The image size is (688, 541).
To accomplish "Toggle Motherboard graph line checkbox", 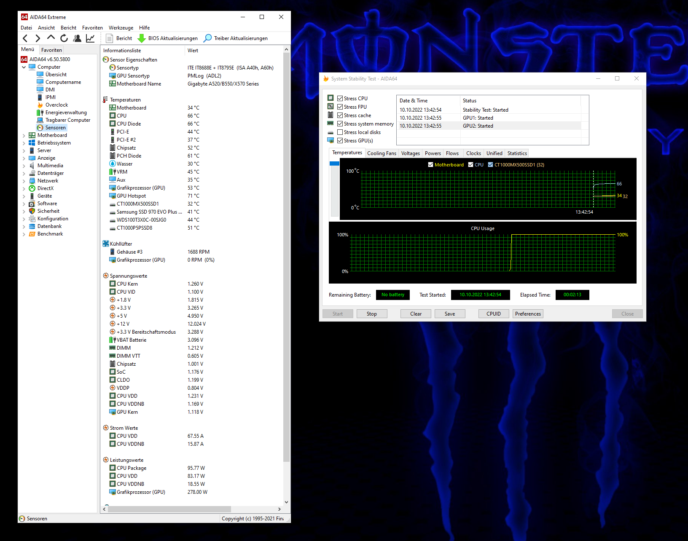I will coord(430,165).
